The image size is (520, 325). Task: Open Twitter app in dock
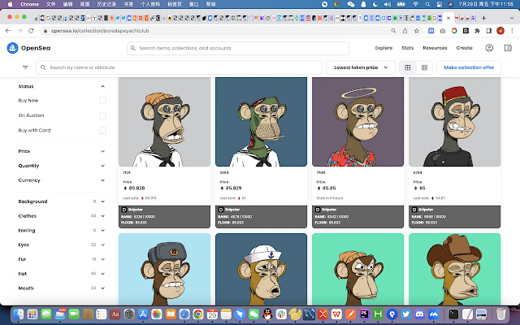coord(405,314)
